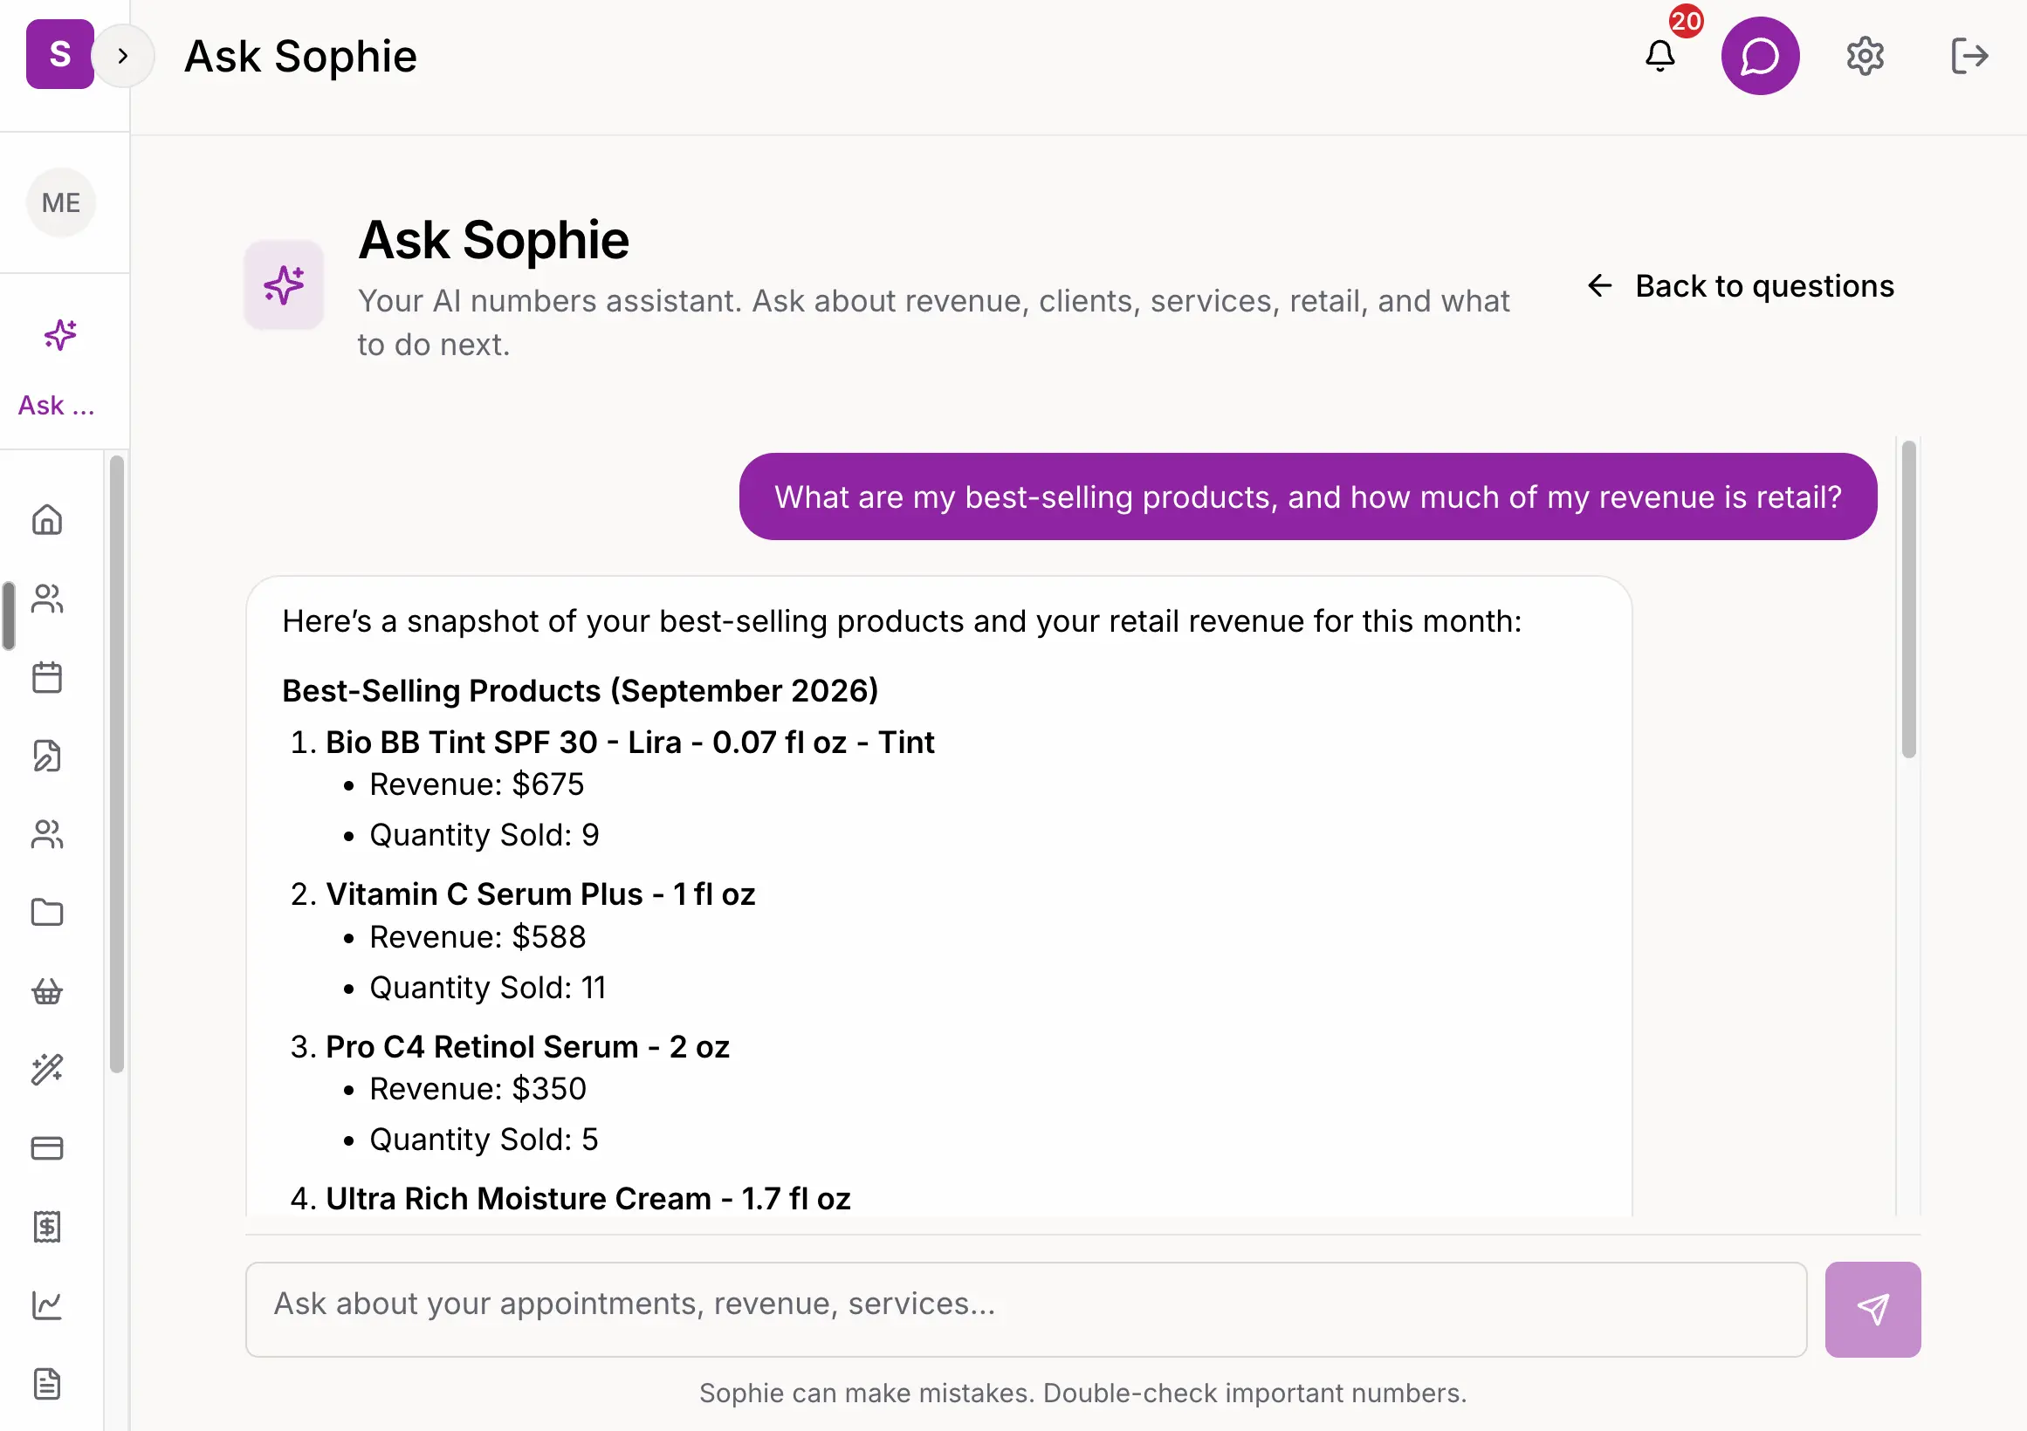This screenshot has width=2027, height=1431.
Task: Open the ME profile avatar
Action: [61, 203]
